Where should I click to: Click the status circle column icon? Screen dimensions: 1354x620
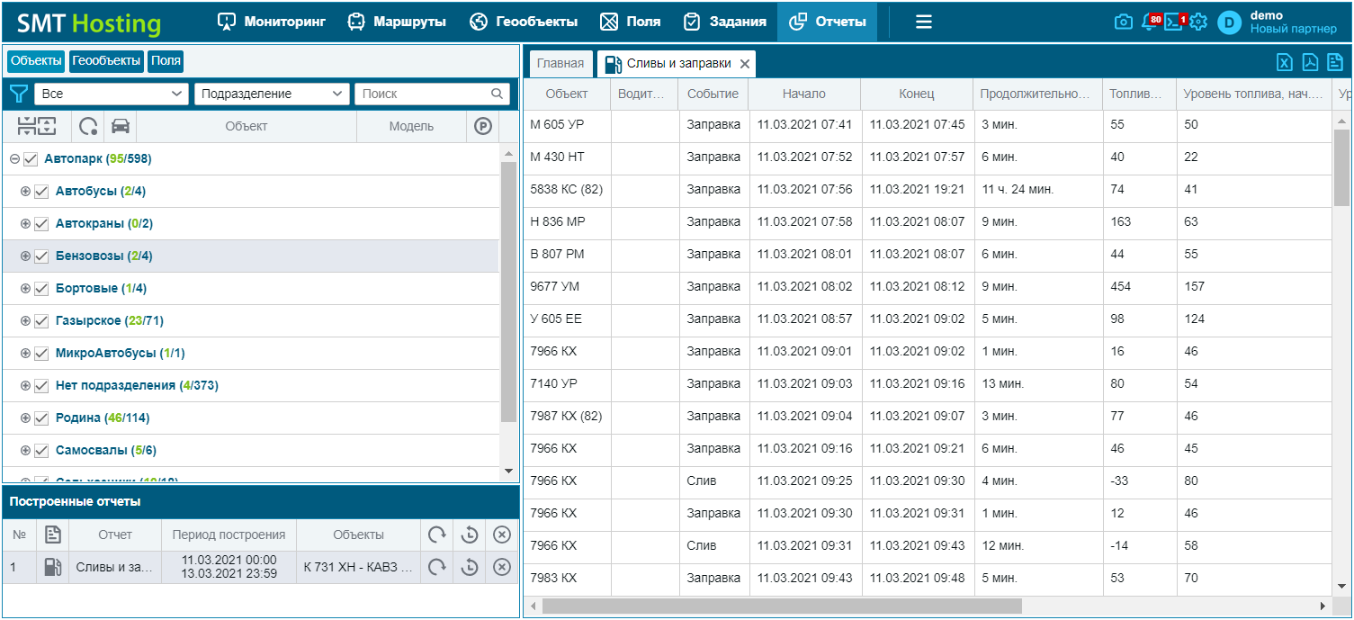pos(88,126)
